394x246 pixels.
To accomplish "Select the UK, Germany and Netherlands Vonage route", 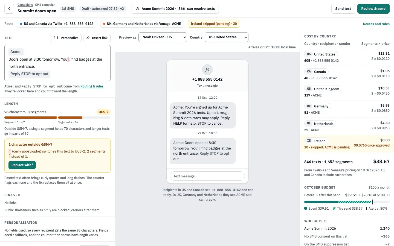I will click(142, 24).
